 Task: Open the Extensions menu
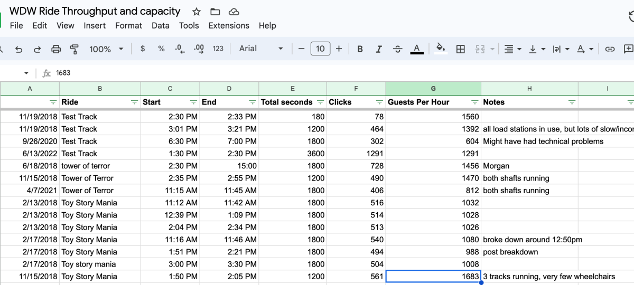point(229,25)
